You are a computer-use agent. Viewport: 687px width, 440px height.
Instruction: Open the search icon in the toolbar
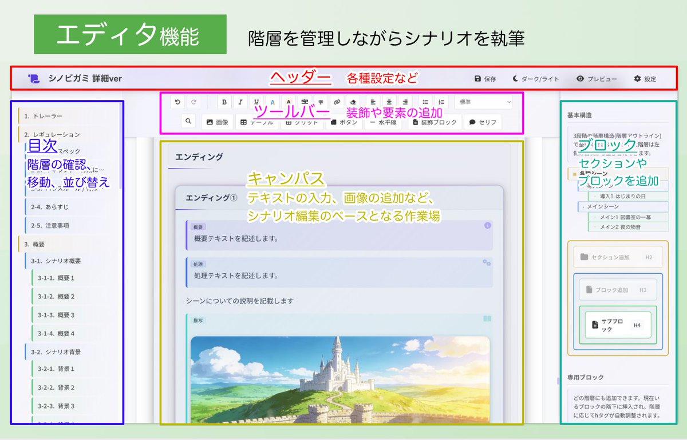[187, 121]
